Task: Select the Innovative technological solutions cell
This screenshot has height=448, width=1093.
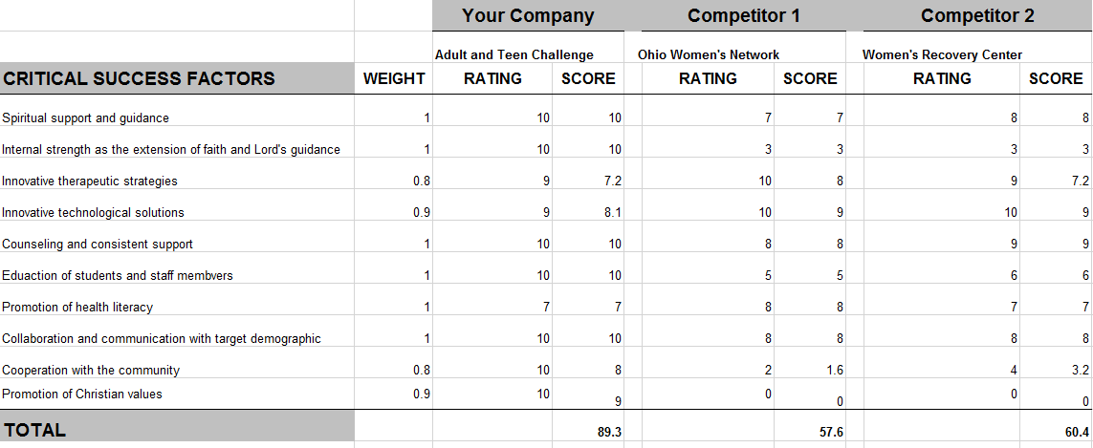Action: [93, 212]
